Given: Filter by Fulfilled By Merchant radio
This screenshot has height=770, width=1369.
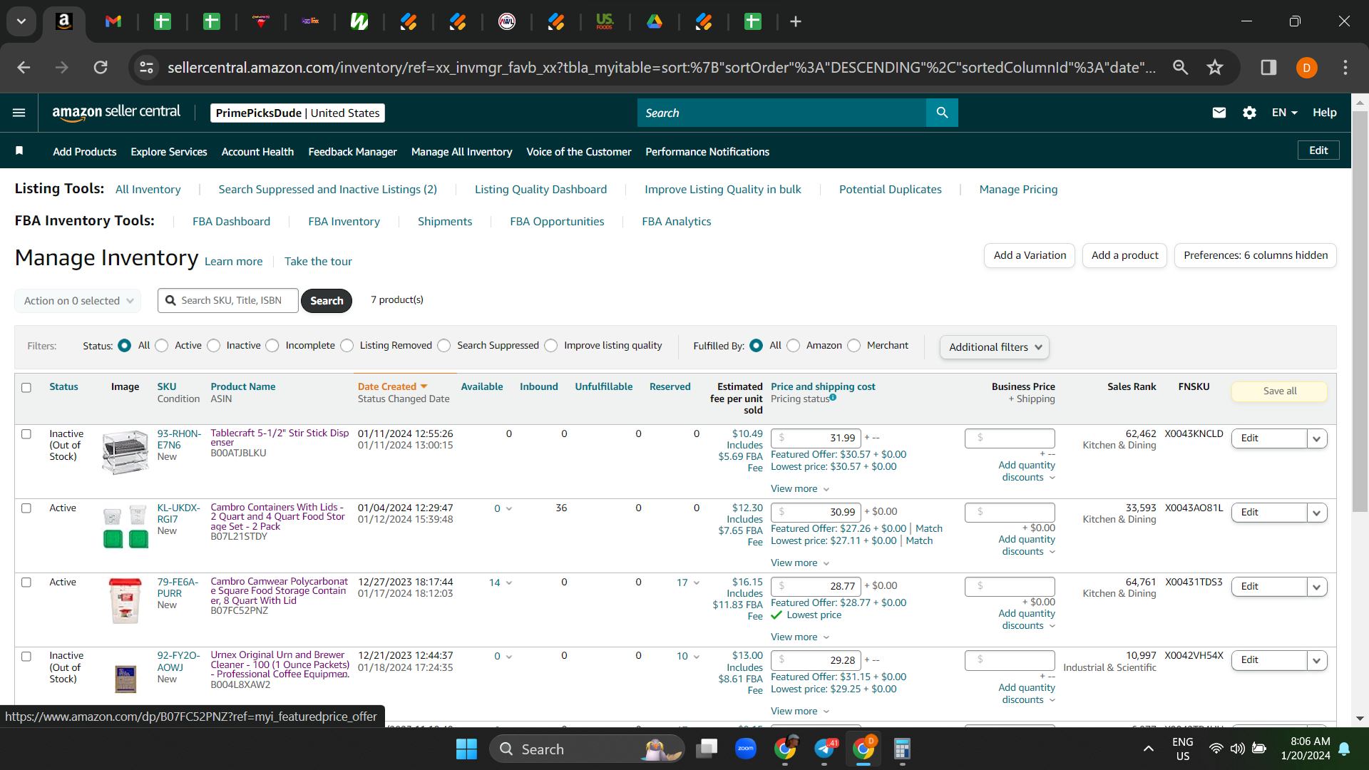Looking at the screenshot, I should (854, 346).
